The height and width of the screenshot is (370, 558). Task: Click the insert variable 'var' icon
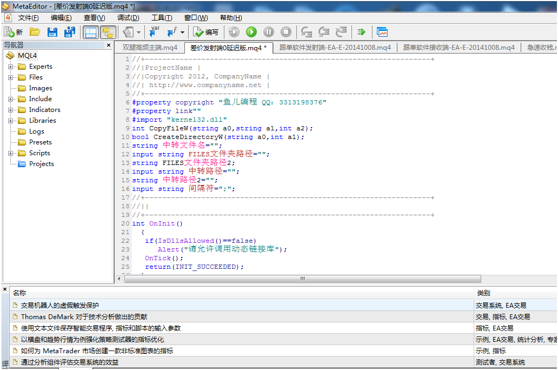pos(154,32)
